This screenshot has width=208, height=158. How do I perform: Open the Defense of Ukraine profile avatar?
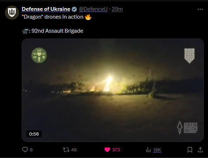click(12, 13)
